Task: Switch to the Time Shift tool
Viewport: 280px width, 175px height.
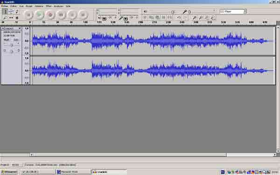Action: [11, 18]
